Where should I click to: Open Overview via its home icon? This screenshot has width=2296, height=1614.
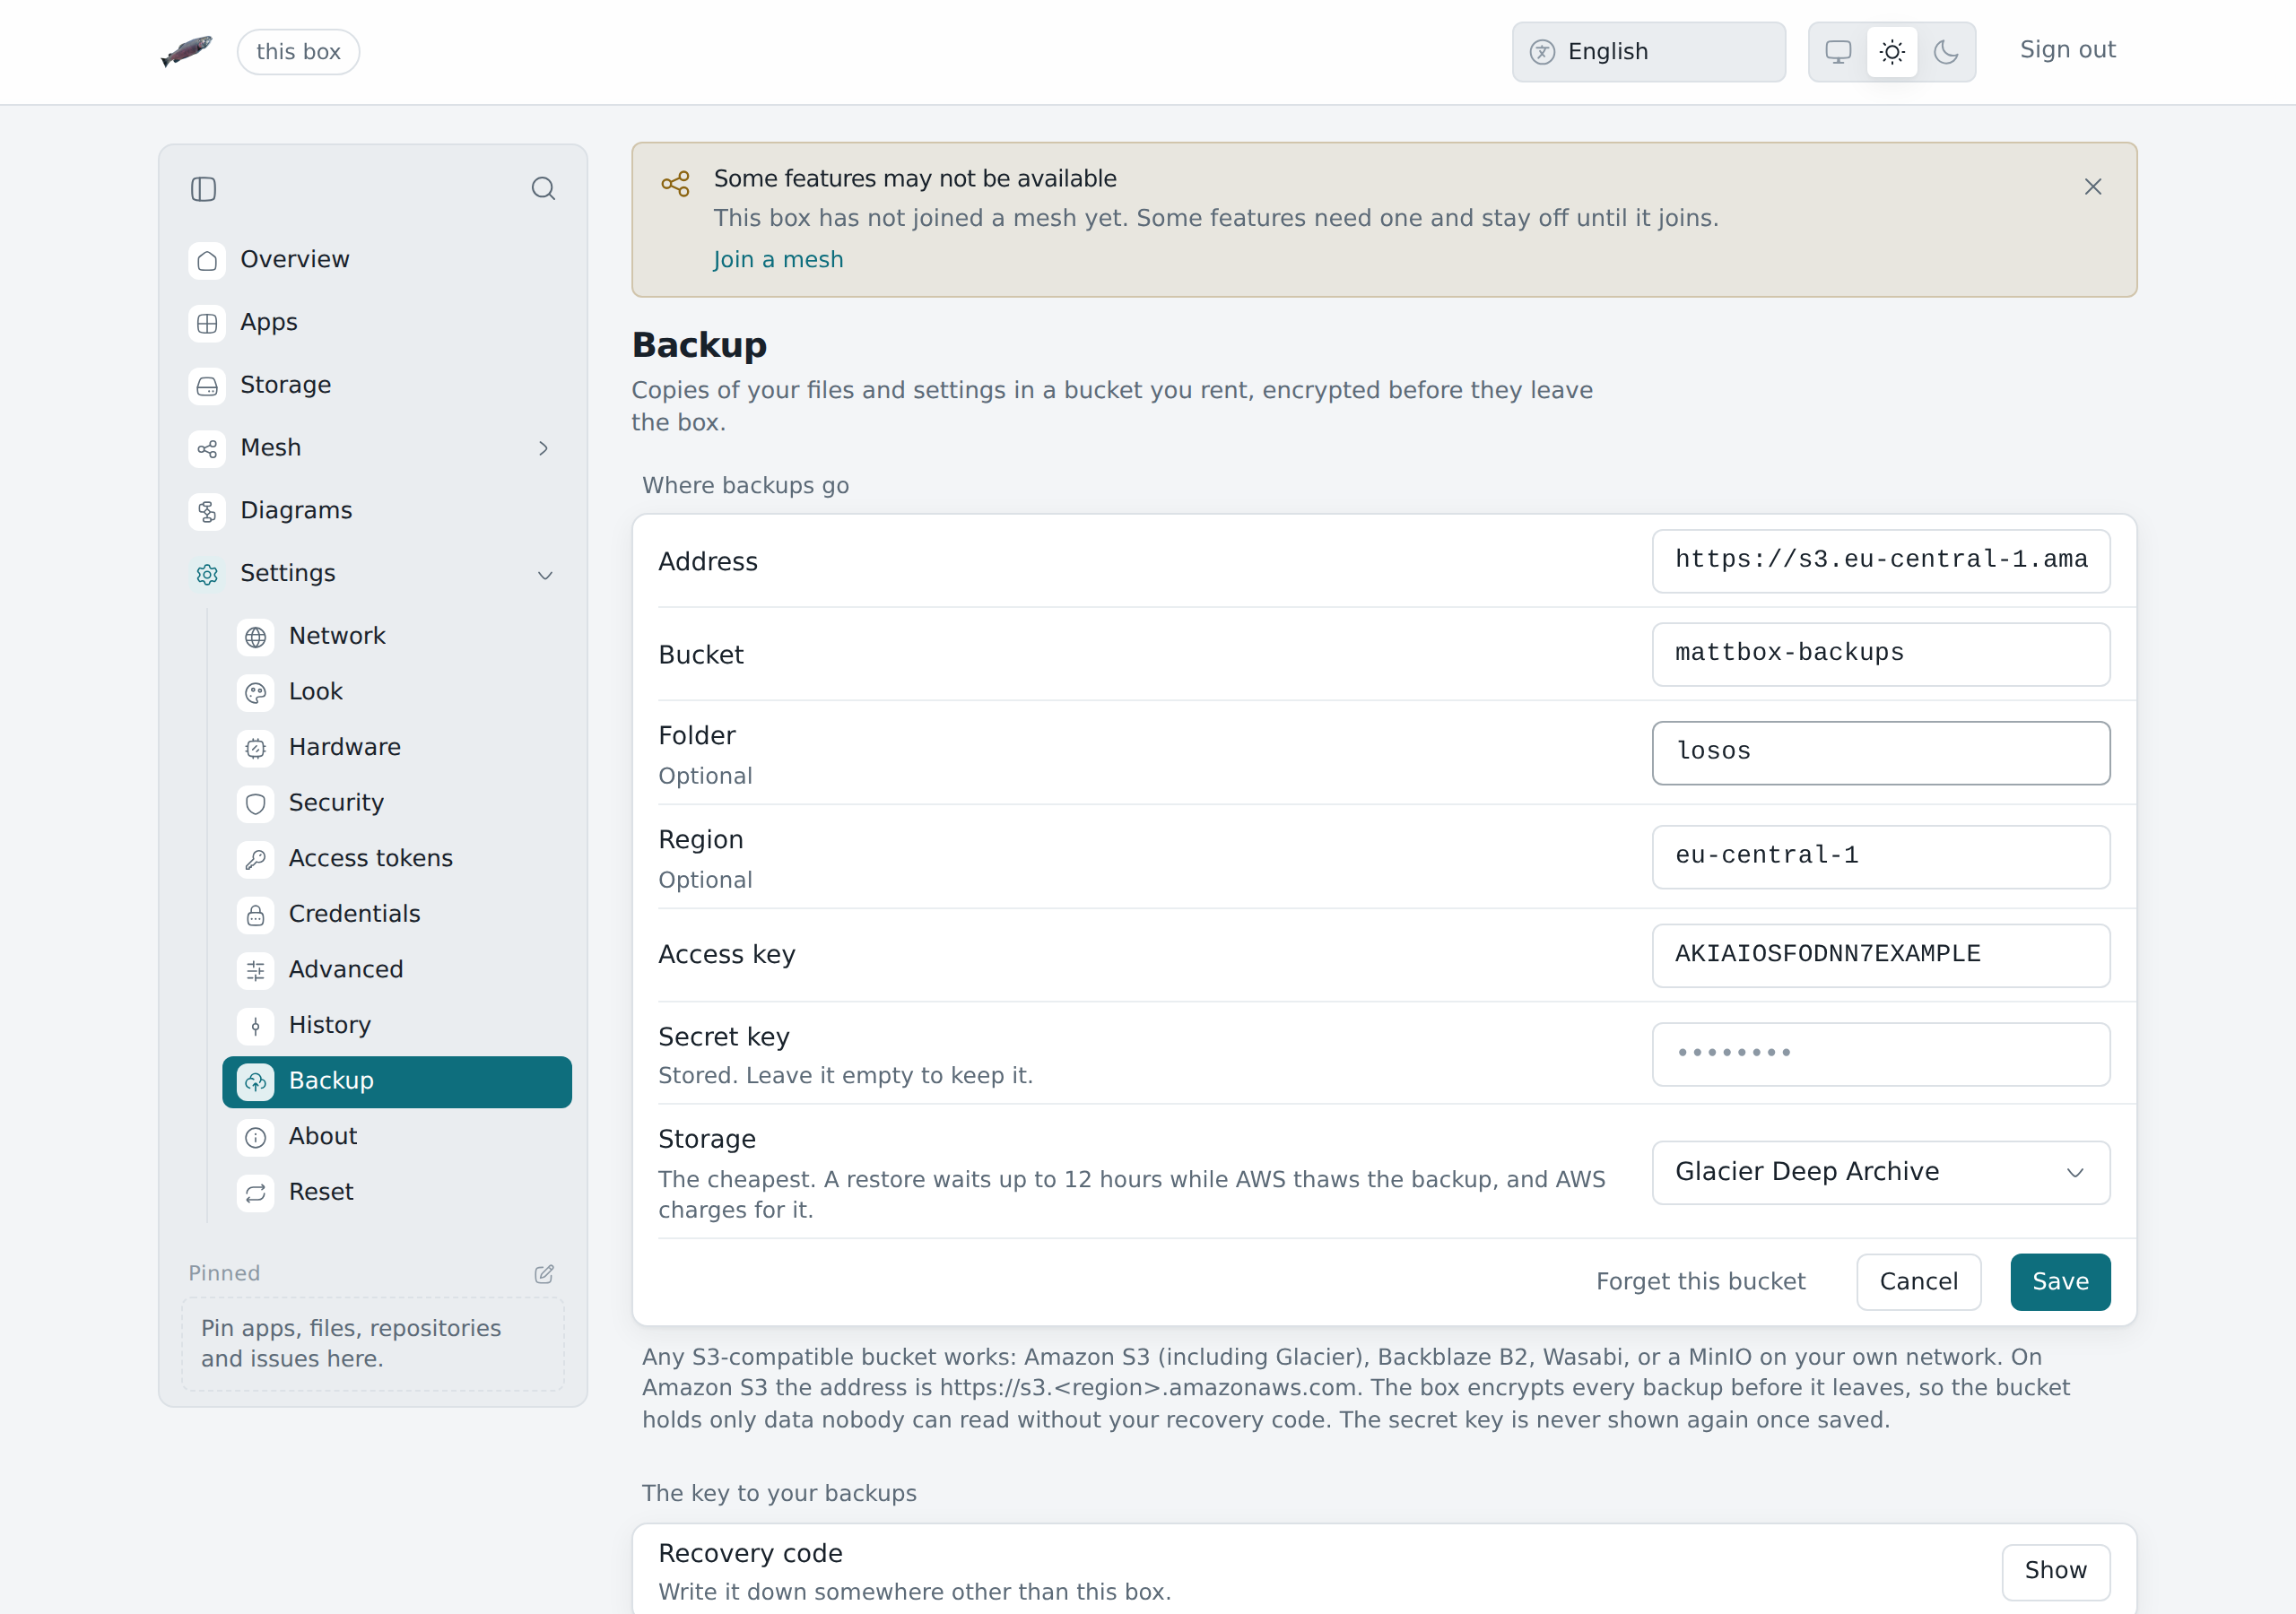pos(207,260)
